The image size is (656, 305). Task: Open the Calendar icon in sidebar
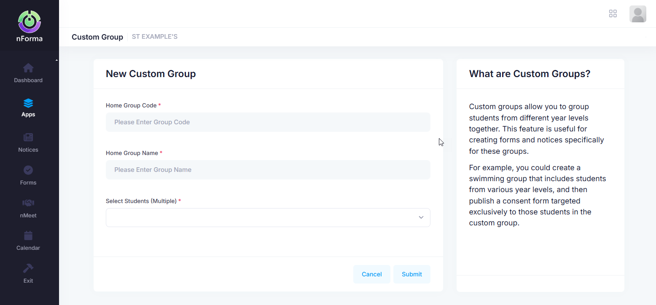pos(28,235)
